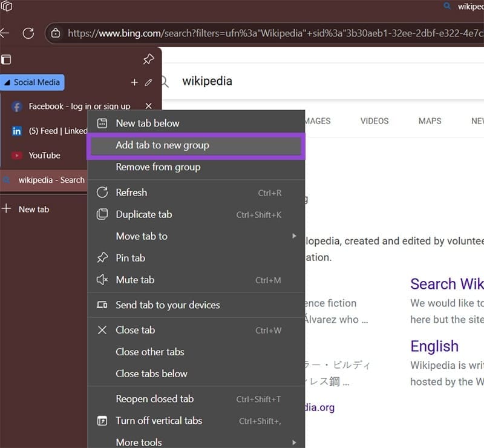Viewport: 484px width, 448px height.
Task: Mute tab from context menu
Action: point(135,280)
